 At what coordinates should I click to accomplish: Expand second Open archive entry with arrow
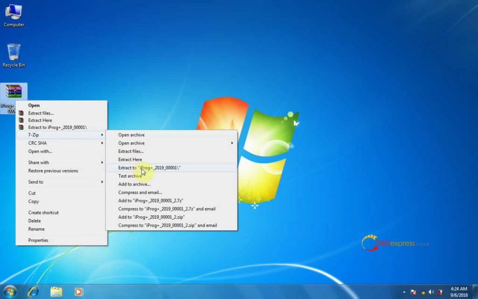click(x=171, y=143)
